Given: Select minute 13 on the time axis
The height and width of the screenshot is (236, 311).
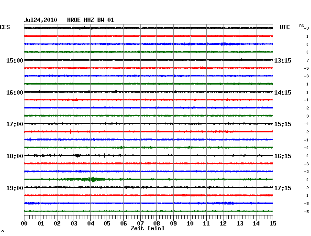Looking at the screenshot, I should coord(240,224).
